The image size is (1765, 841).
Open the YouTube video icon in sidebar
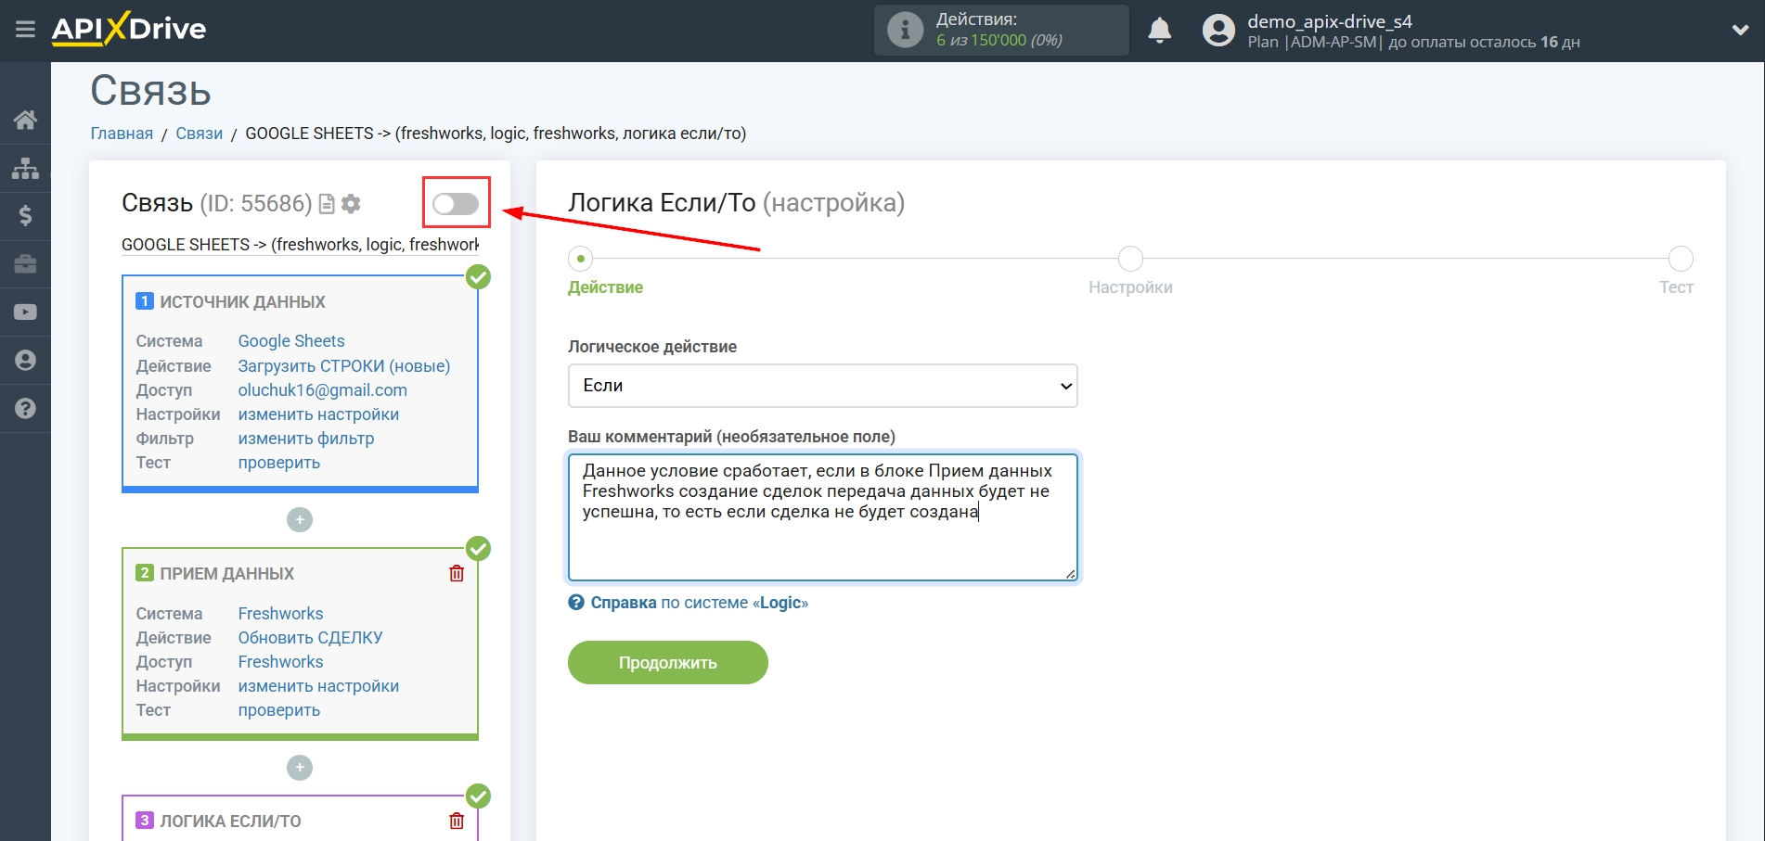[x=25, y=312]
